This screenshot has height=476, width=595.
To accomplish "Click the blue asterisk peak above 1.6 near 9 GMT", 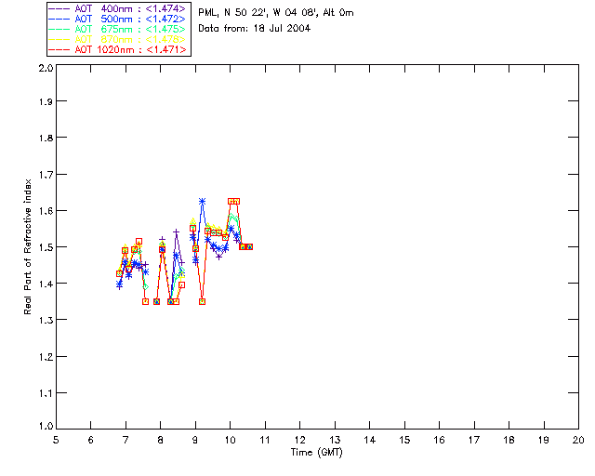I will [x=203, y=202].
